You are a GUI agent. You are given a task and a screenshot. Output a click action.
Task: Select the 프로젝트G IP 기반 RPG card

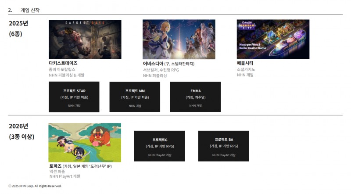click(x=159, y=146)
